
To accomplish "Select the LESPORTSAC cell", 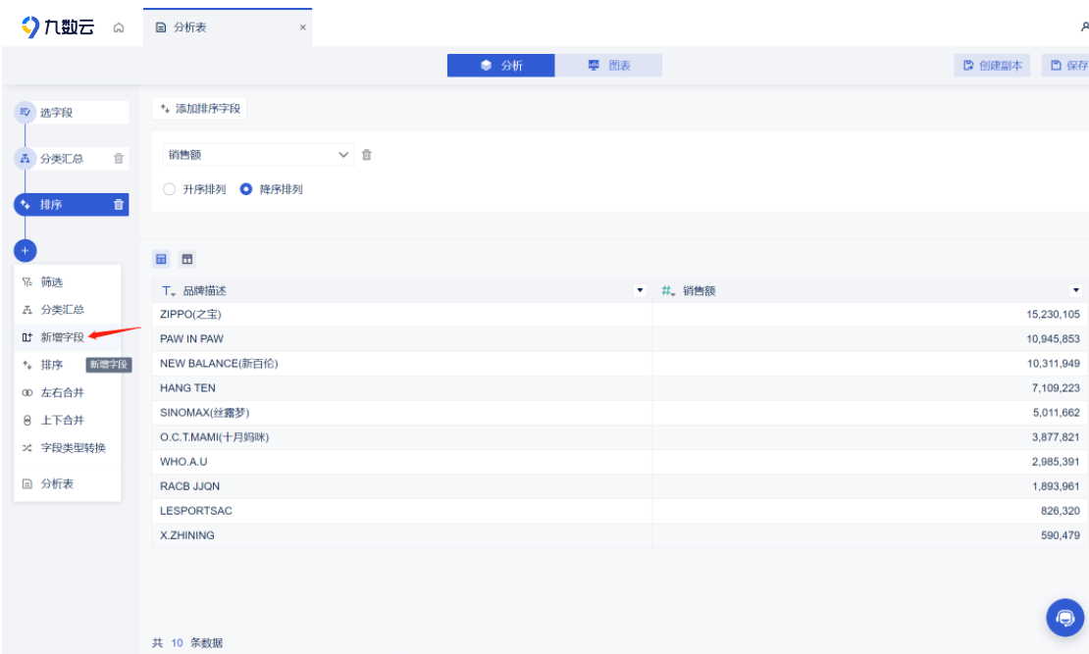I will click(x=402, y=511).
